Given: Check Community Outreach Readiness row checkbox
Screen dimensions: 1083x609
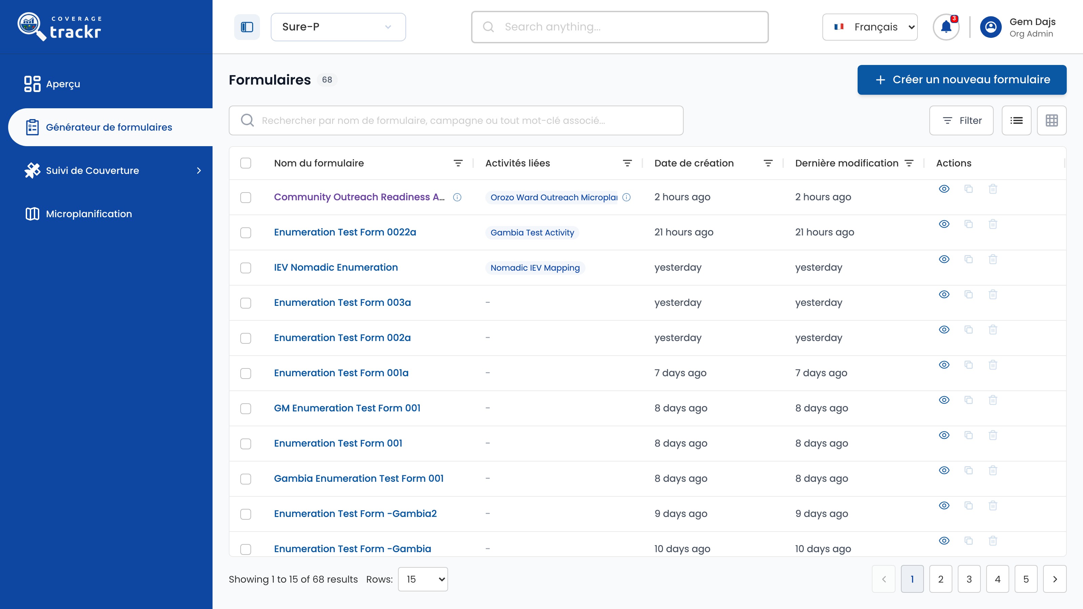Looking at the screenshot, I should click(x=245, y=198).
